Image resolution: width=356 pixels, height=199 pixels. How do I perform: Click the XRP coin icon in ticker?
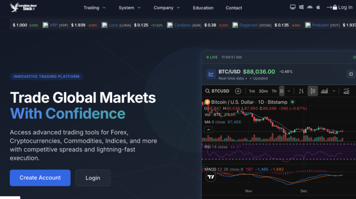pos(46,25)
